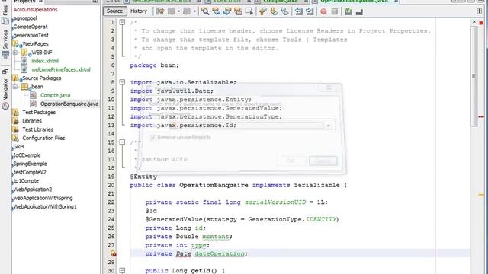Click the Comment code icon
Image resolution: width=488 pixels, height=274 pixels.
pos(348,11)
